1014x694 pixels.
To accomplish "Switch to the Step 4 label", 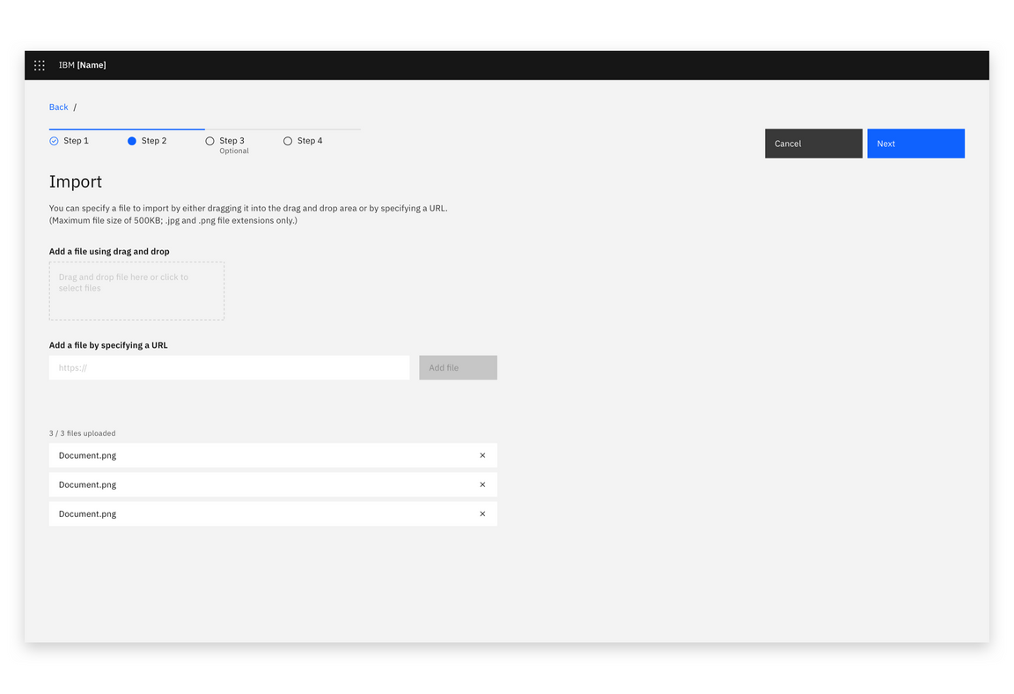I will click(x=308, y=140).
